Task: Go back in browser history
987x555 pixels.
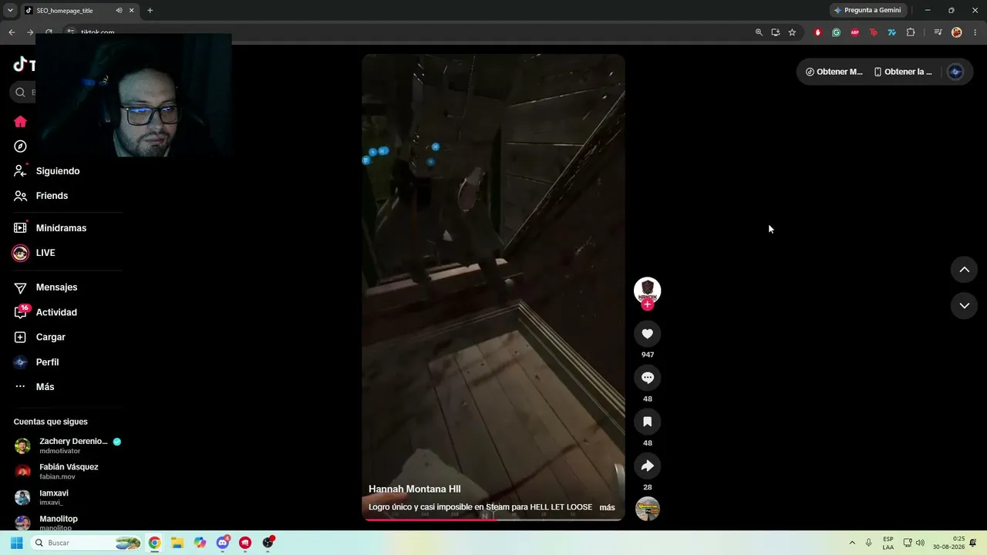Action: (x=12, y=32)
